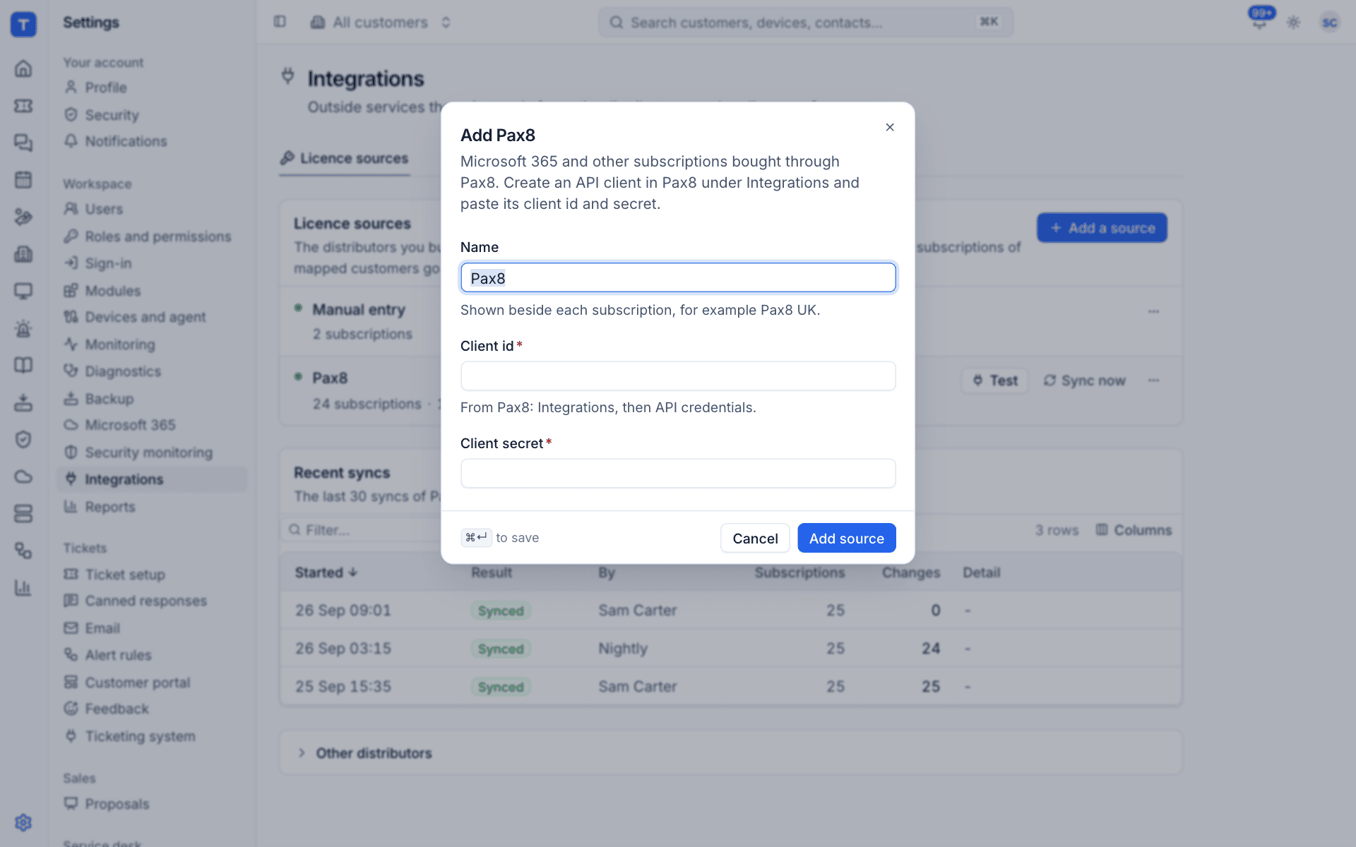1356x847 pixels.
Task: Open the server stack icon in the rail
Action: (x=23, y=513)
